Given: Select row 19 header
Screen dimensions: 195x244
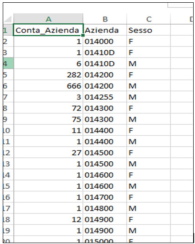Looking at the screenshot, I should 8,230.
